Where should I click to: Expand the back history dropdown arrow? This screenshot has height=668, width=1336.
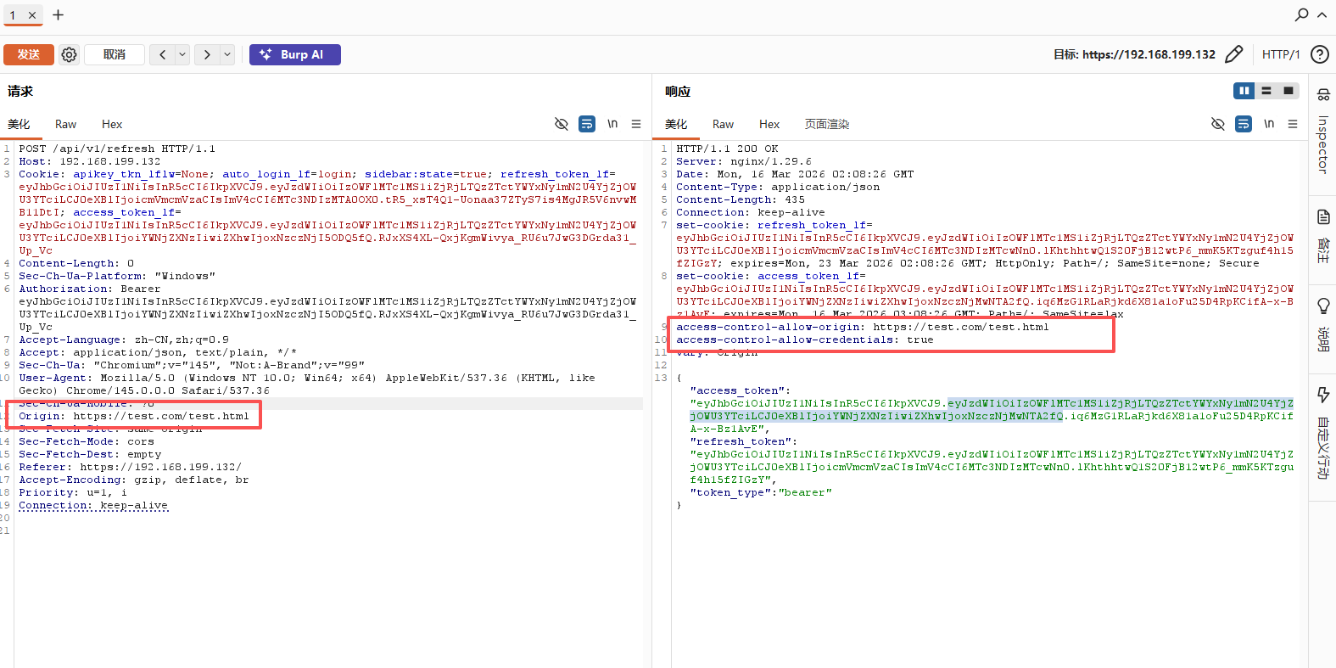182,54
